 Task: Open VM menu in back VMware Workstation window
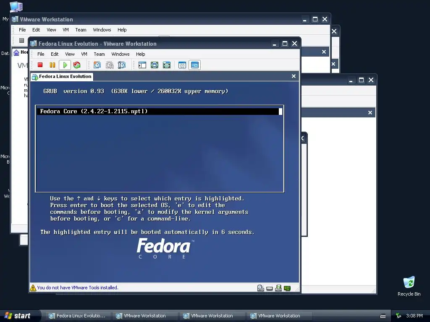(66, 30)
